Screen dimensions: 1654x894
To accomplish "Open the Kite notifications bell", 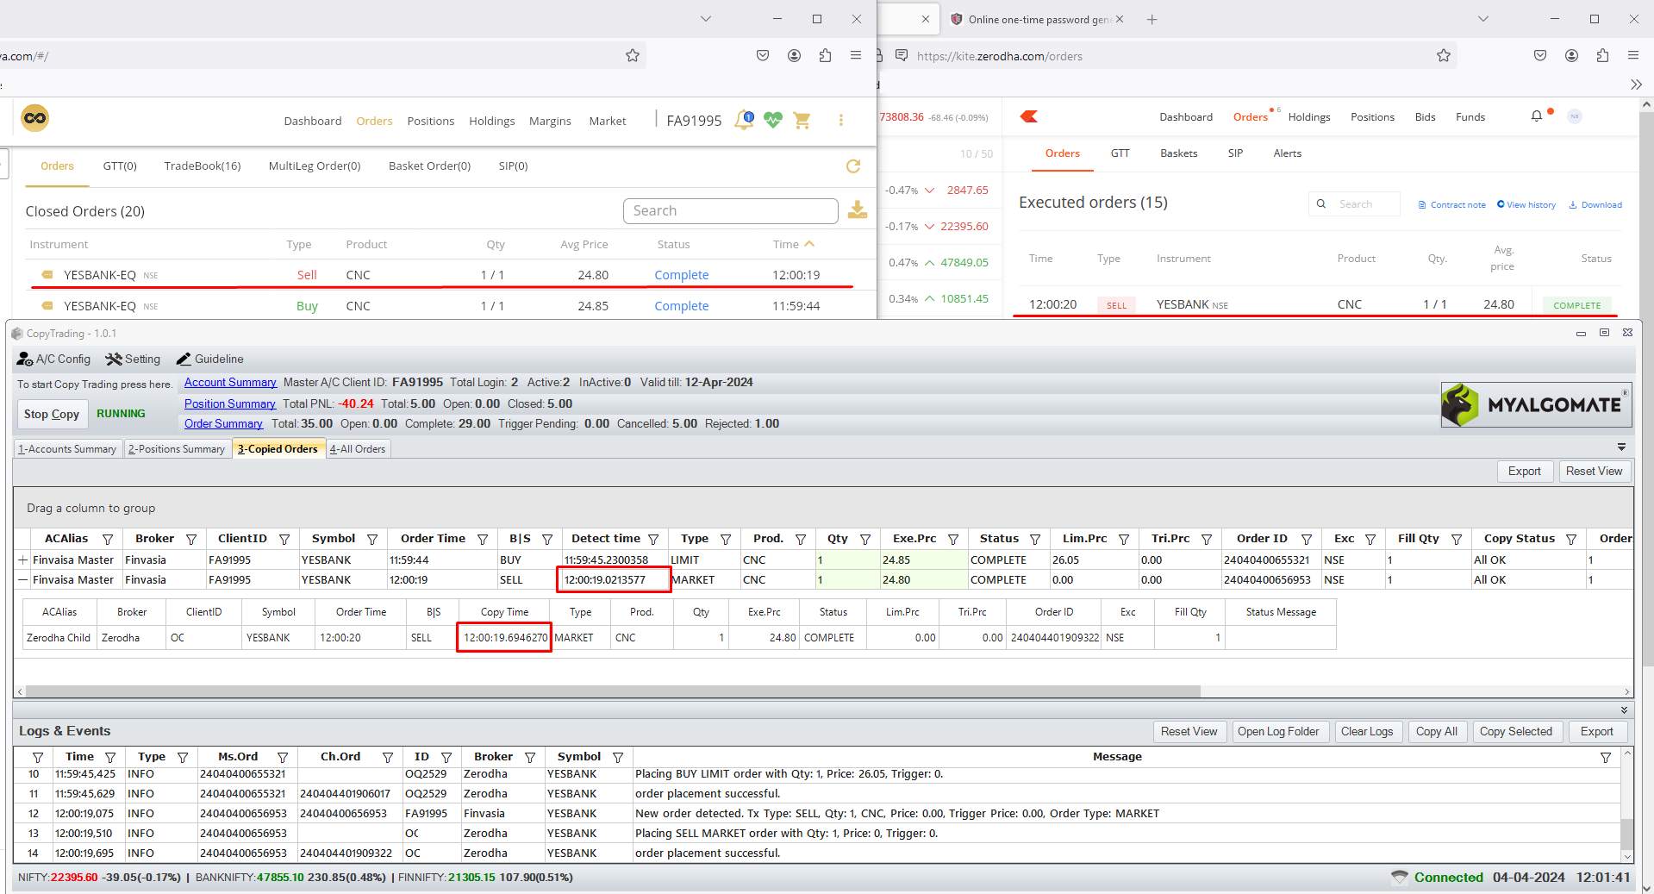I will (x=1537, y=116).
